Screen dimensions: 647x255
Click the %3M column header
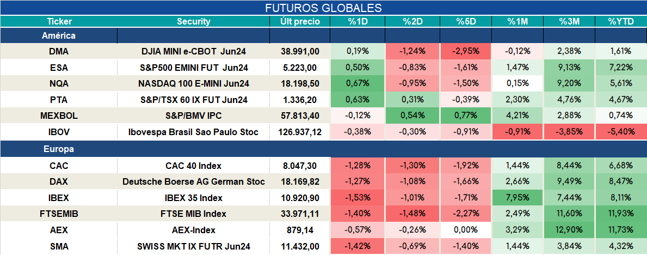(x=569, y=21)
